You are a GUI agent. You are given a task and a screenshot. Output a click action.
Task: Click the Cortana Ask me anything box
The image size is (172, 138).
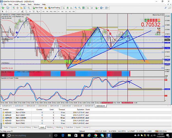pyautogui.click(x=30, y=135)
